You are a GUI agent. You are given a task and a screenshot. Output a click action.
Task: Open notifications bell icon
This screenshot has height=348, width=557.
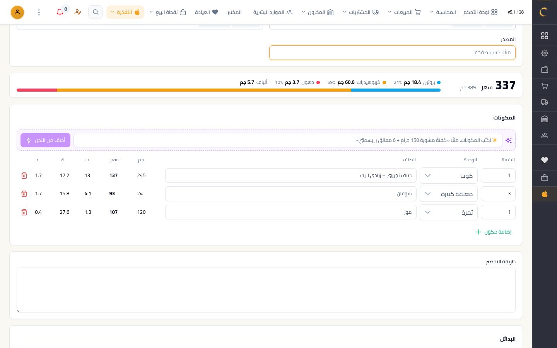(60, 12)
